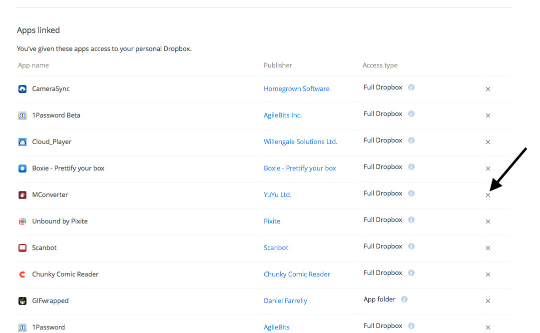Image resolution: width=540 pixels, height=333 pixels.
Task: Select the 1Password Beta app name
Action: (x=56, y=115)
